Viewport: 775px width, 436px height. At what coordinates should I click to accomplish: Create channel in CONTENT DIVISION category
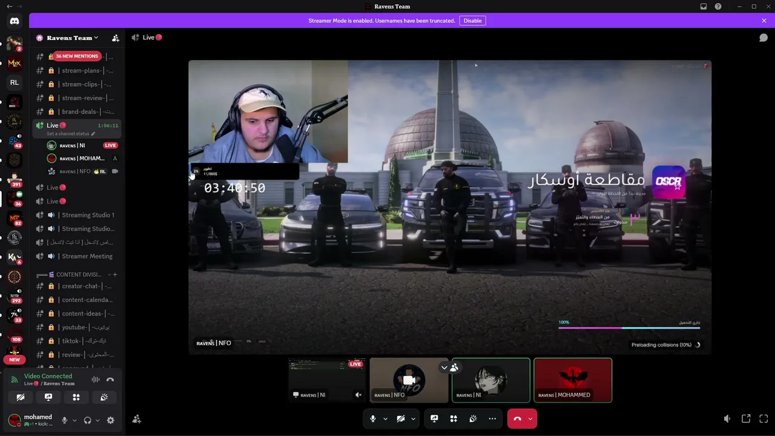pyautogui.click(x=115, y=275)
